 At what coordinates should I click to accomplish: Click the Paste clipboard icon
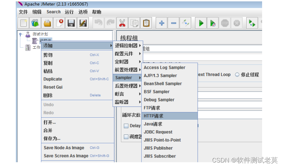pos(146,23)
